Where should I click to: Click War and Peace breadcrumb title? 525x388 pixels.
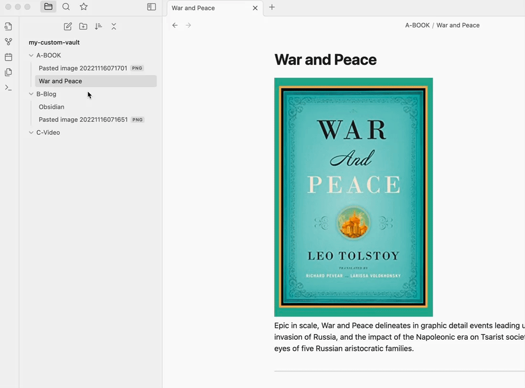[458, 25]
